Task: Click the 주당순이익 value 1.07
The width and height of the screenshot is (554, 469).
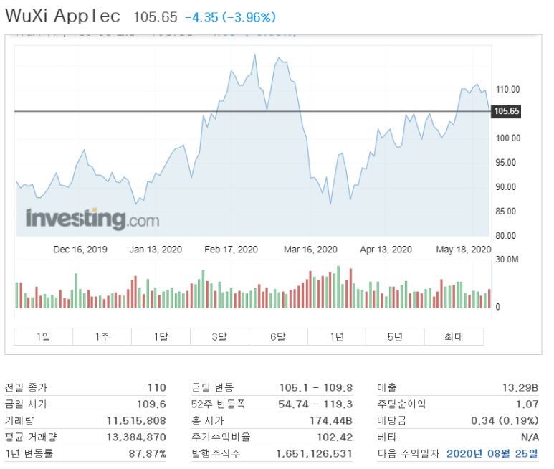Action: (x=527, y=404)
